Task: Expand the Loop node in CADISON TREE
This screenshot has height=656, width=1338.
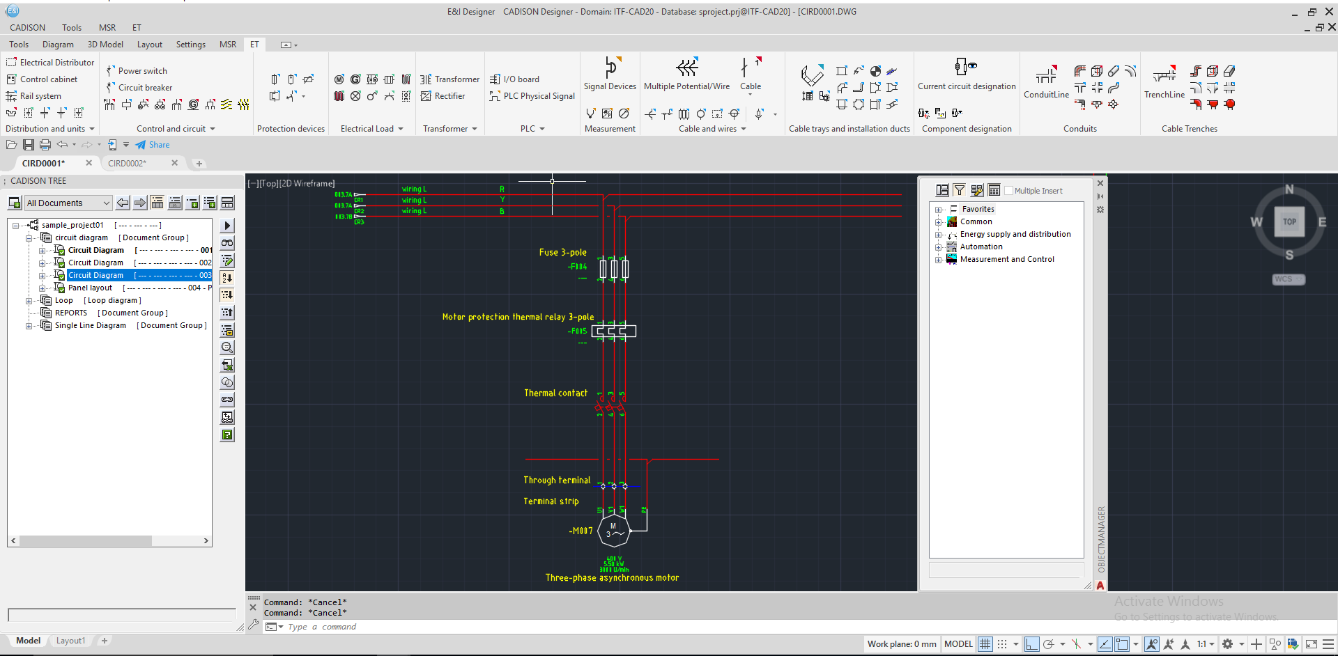Action: point(29,300)
